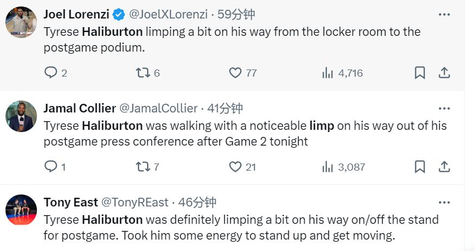Open the @JoelXLorenzi handle link
Image resolution: width=475 pixels, height=251 pixels.
pos(168,14)
